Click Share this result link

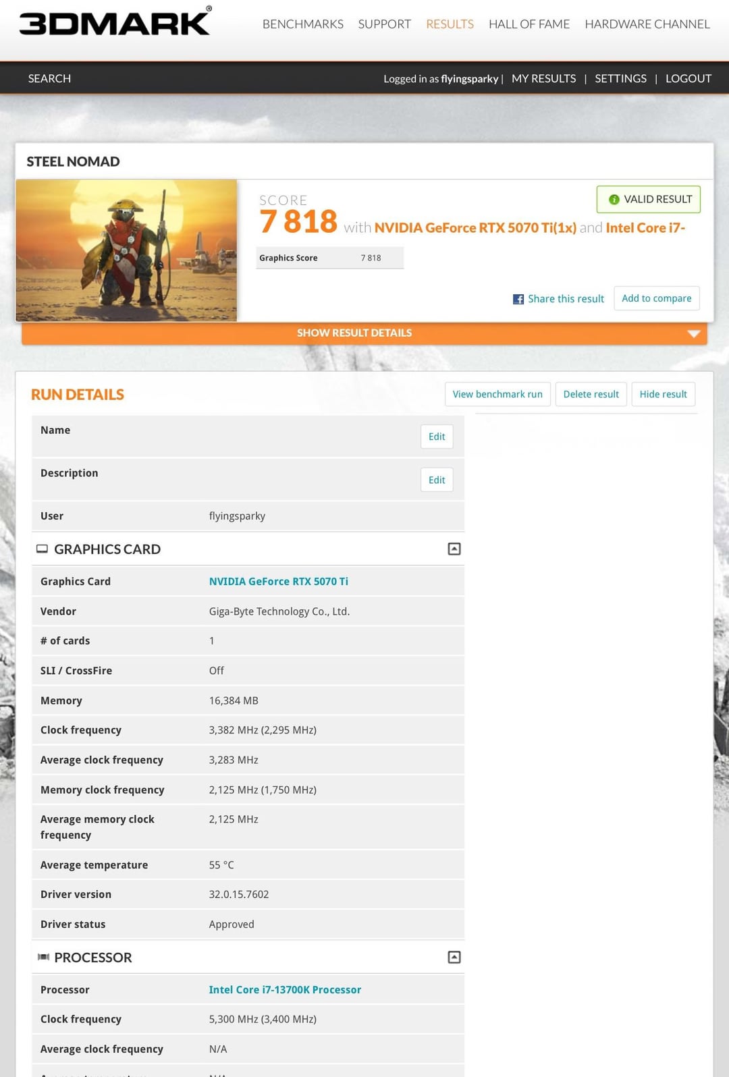566,299
